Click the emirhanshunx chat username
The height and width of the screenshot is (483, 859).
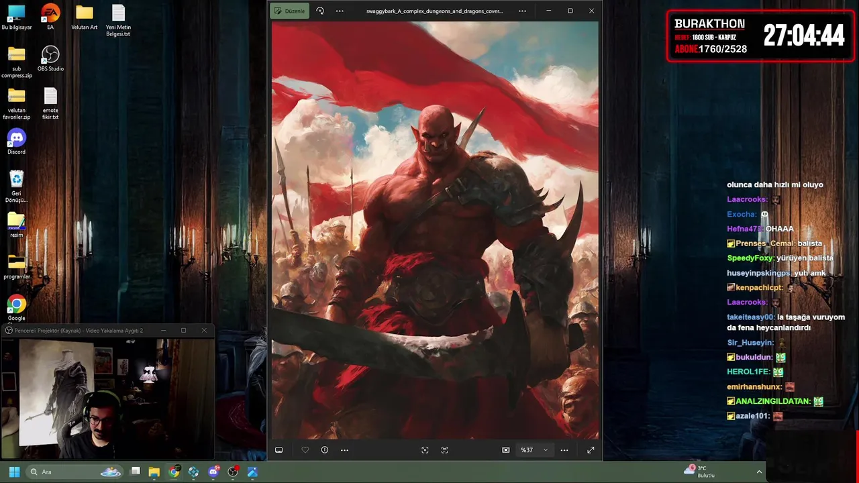pos(755,387)
